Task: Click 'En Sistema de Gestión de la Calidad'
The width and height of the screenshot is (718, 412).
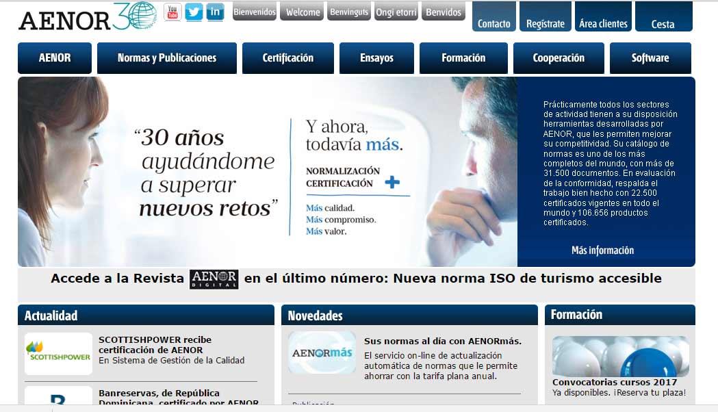Action: click(171, 360)
